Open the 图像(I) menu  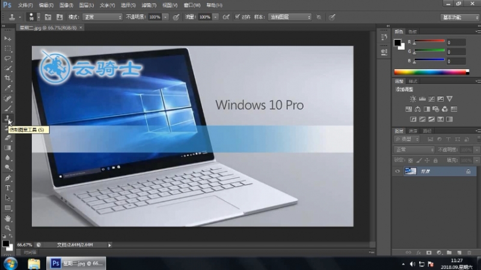point(66,5)
